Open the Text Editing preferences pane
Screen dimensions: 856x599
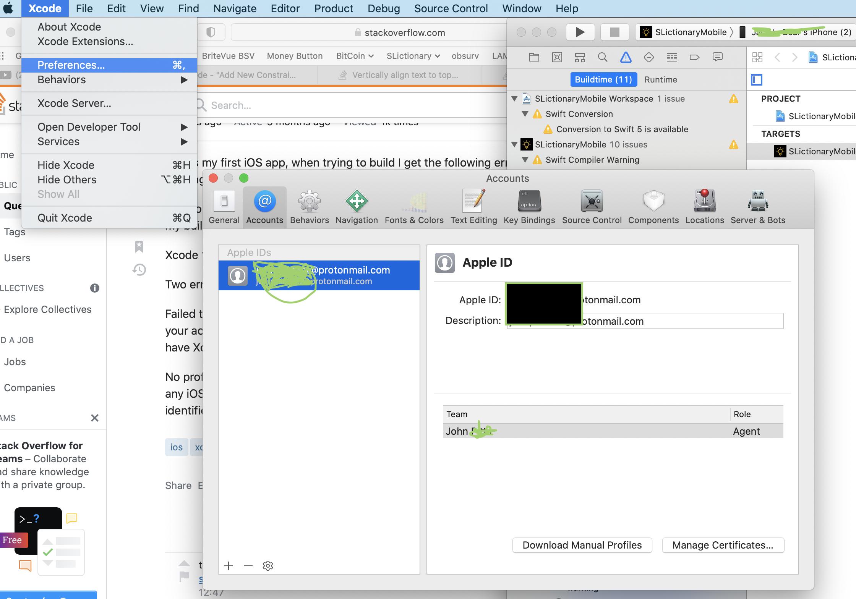pyautogui.click(x=473, y=207)
